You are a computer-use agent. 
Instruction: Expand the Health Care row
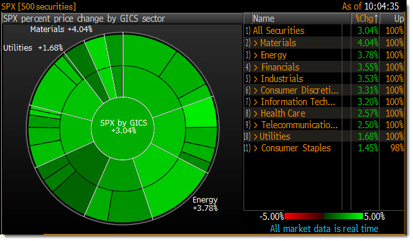click(256, 113)
